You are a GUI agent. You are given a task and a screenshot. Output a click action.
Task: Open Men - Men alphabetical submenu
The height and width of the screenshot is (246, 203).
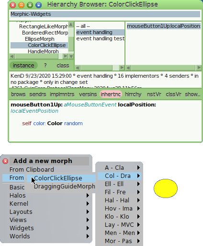119,233
